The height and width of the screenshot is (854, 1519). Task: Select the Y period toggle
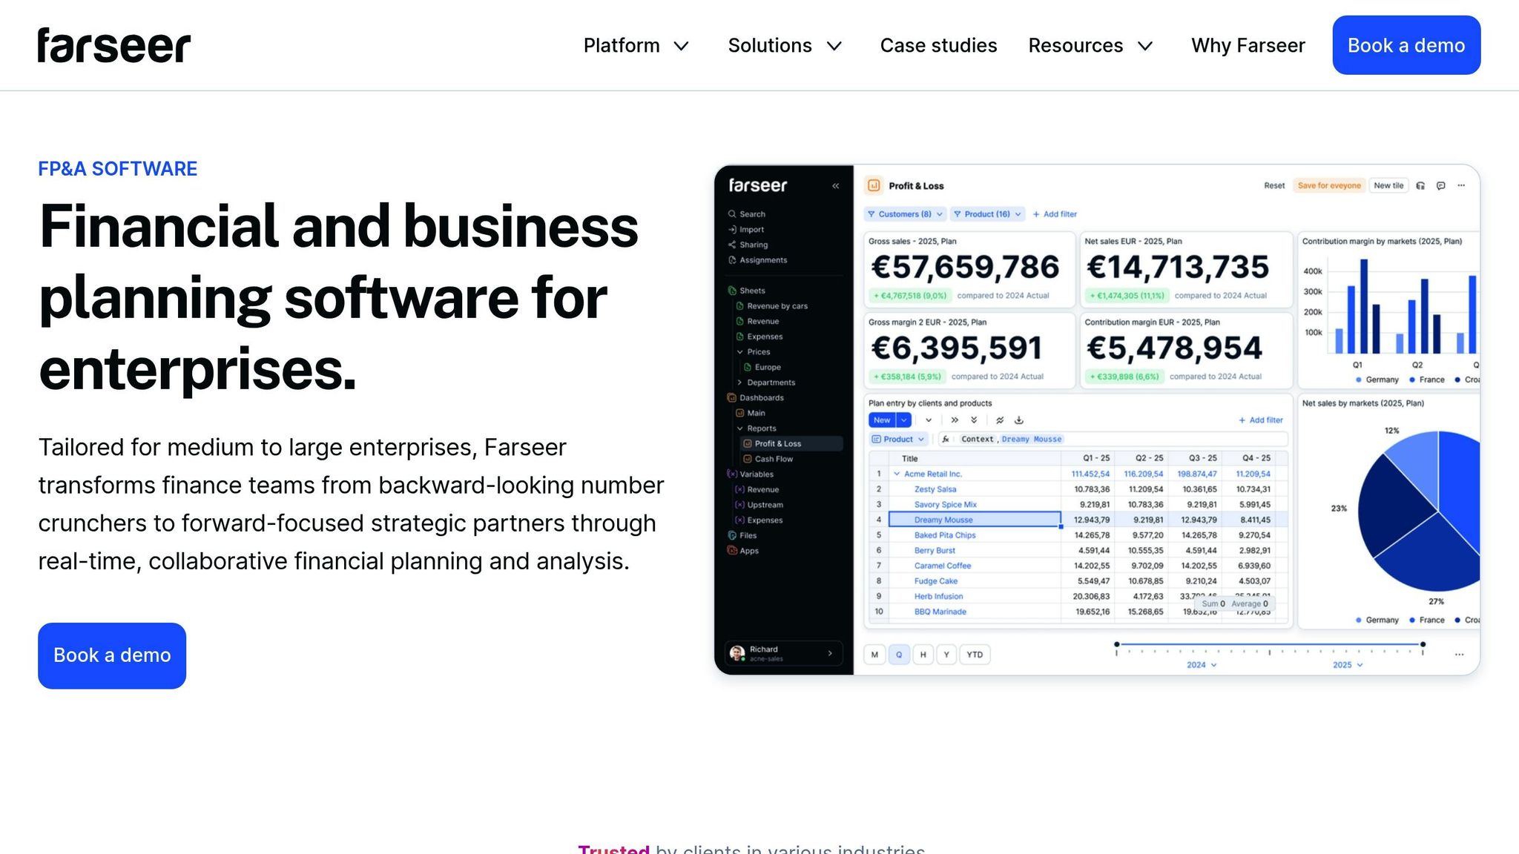(x=946, y=655)
